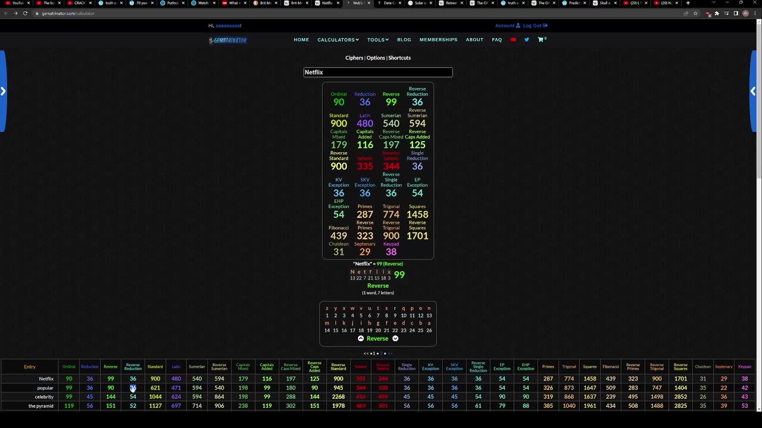Select the Ordinal value 90
The image size is (762, 428).
coord(339,102)
